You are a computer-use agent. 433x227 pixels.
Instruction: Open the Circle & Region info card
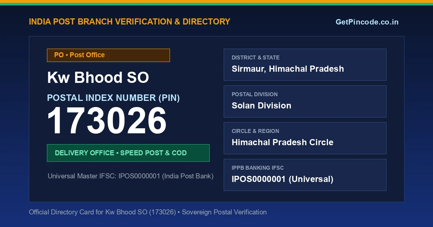(305, 138)
